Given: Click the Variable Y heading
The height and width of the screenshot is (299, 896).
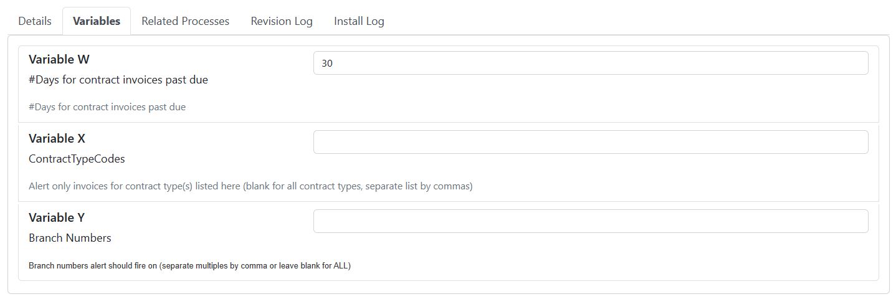Looking at the screenshot, I should [x=57, y=217].
